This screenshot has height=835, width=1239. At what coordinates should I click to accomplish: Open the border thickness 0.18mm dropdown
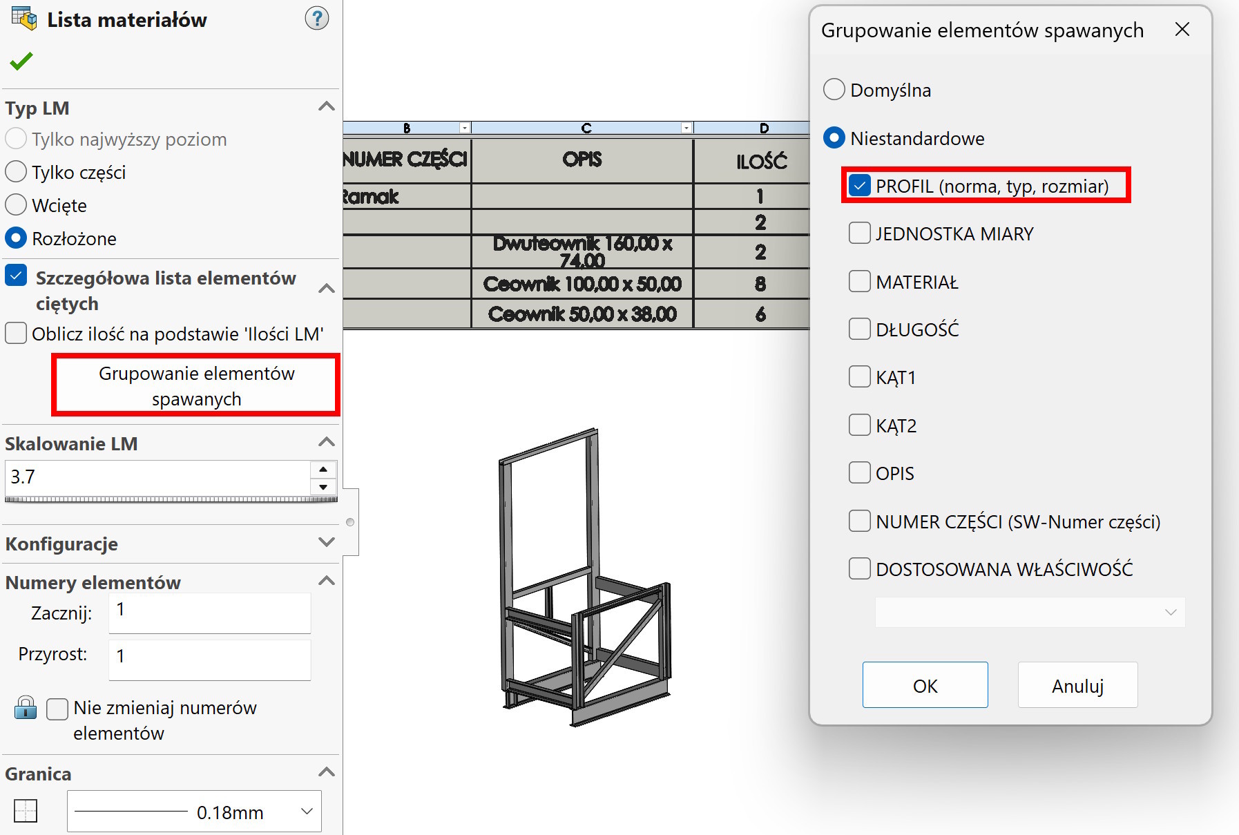[307, 812]
